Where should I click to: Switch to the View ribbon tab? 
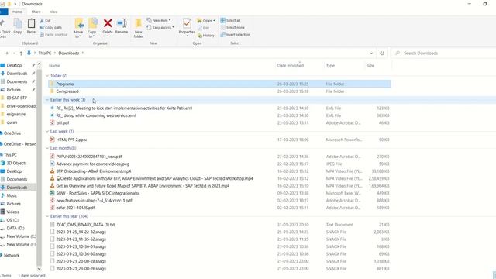53,12
